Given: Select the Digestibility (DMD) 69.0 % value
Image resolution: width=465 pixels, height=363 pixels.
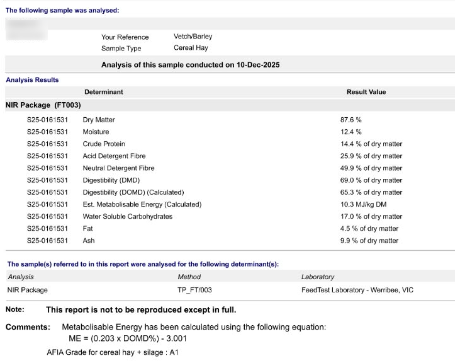Looking at the screenshot, I should [371, 180].
